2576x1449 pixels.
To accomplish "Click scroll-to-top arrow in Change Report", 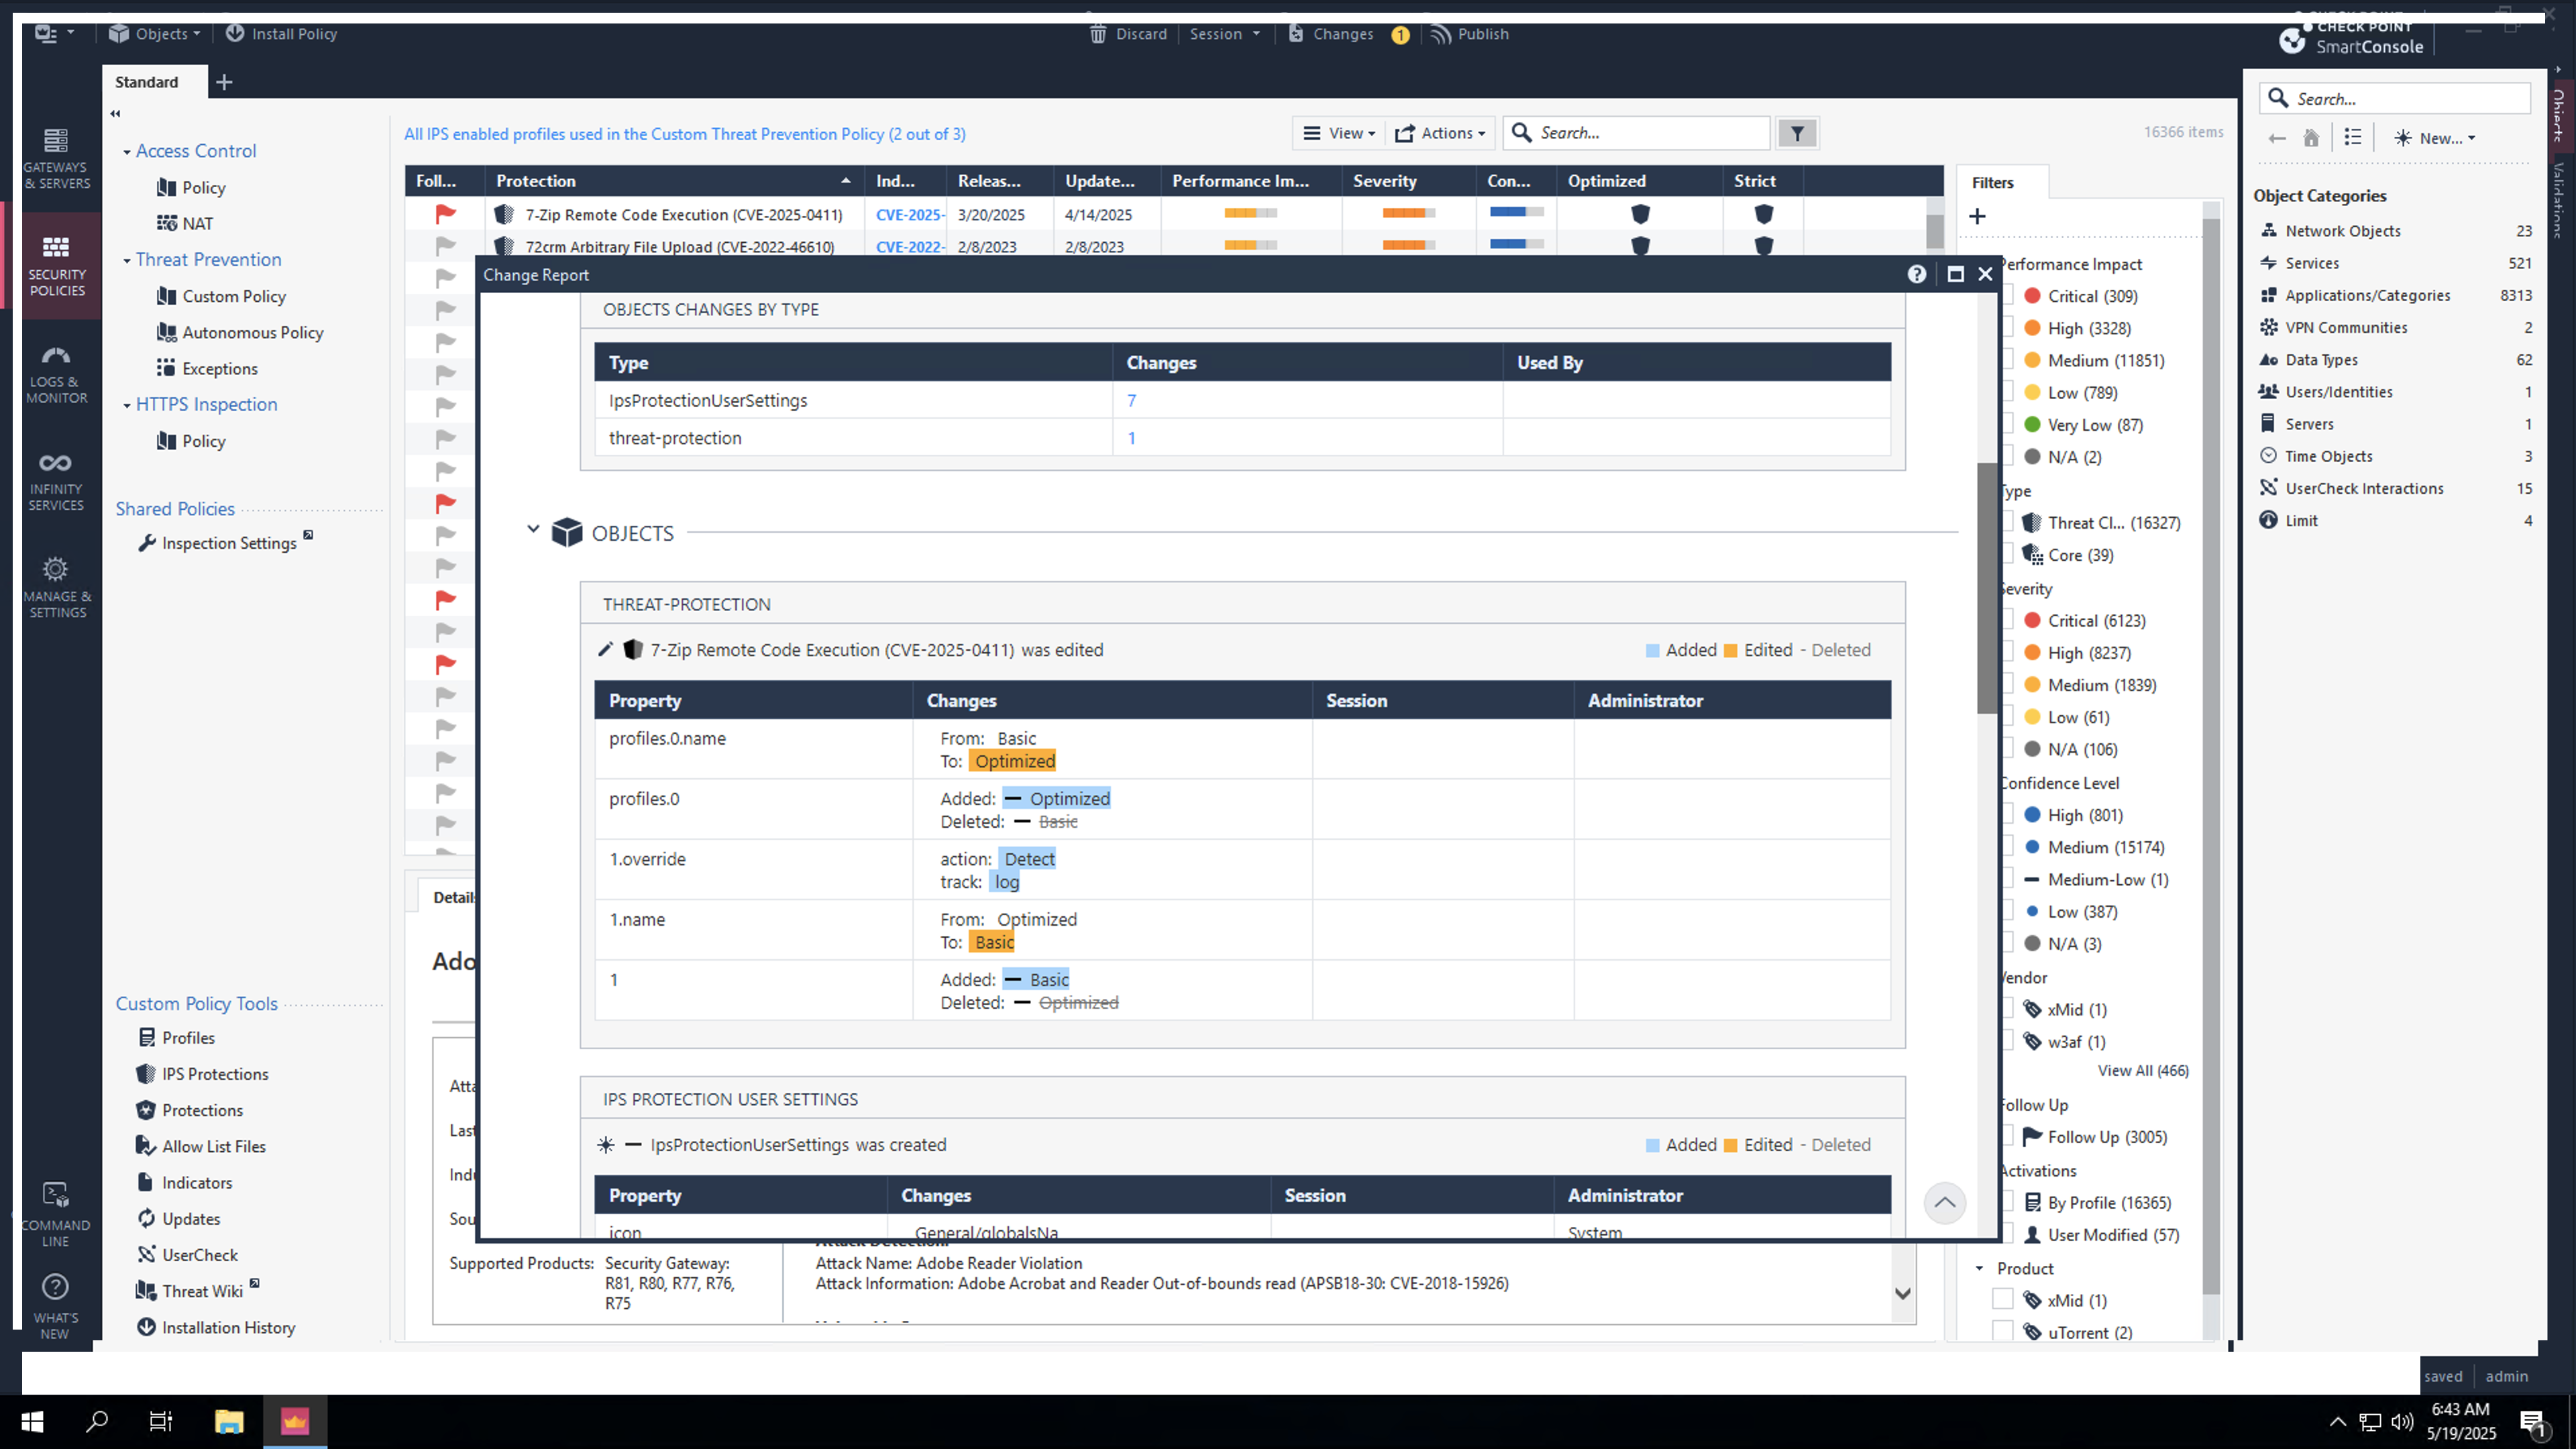I will tap(1944, 1203).
